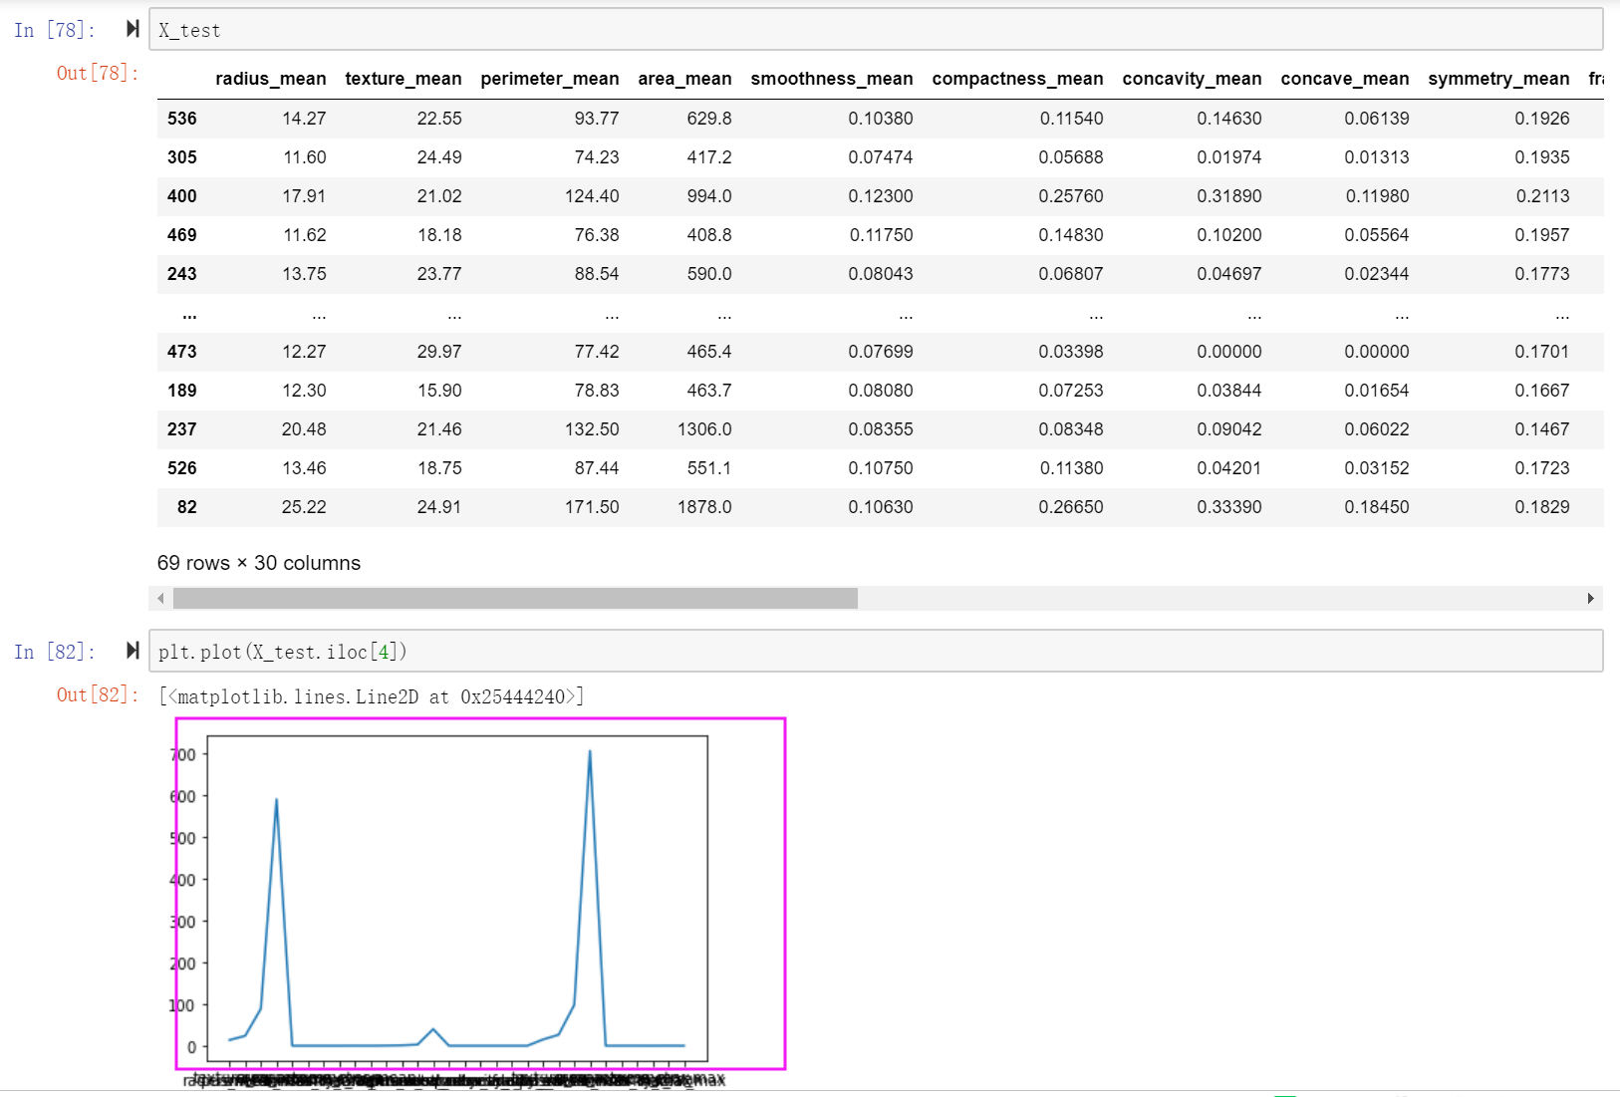Select the radius_mean column header
The height and width of the screenshot is (1097, 1620).
coord(270,79)
